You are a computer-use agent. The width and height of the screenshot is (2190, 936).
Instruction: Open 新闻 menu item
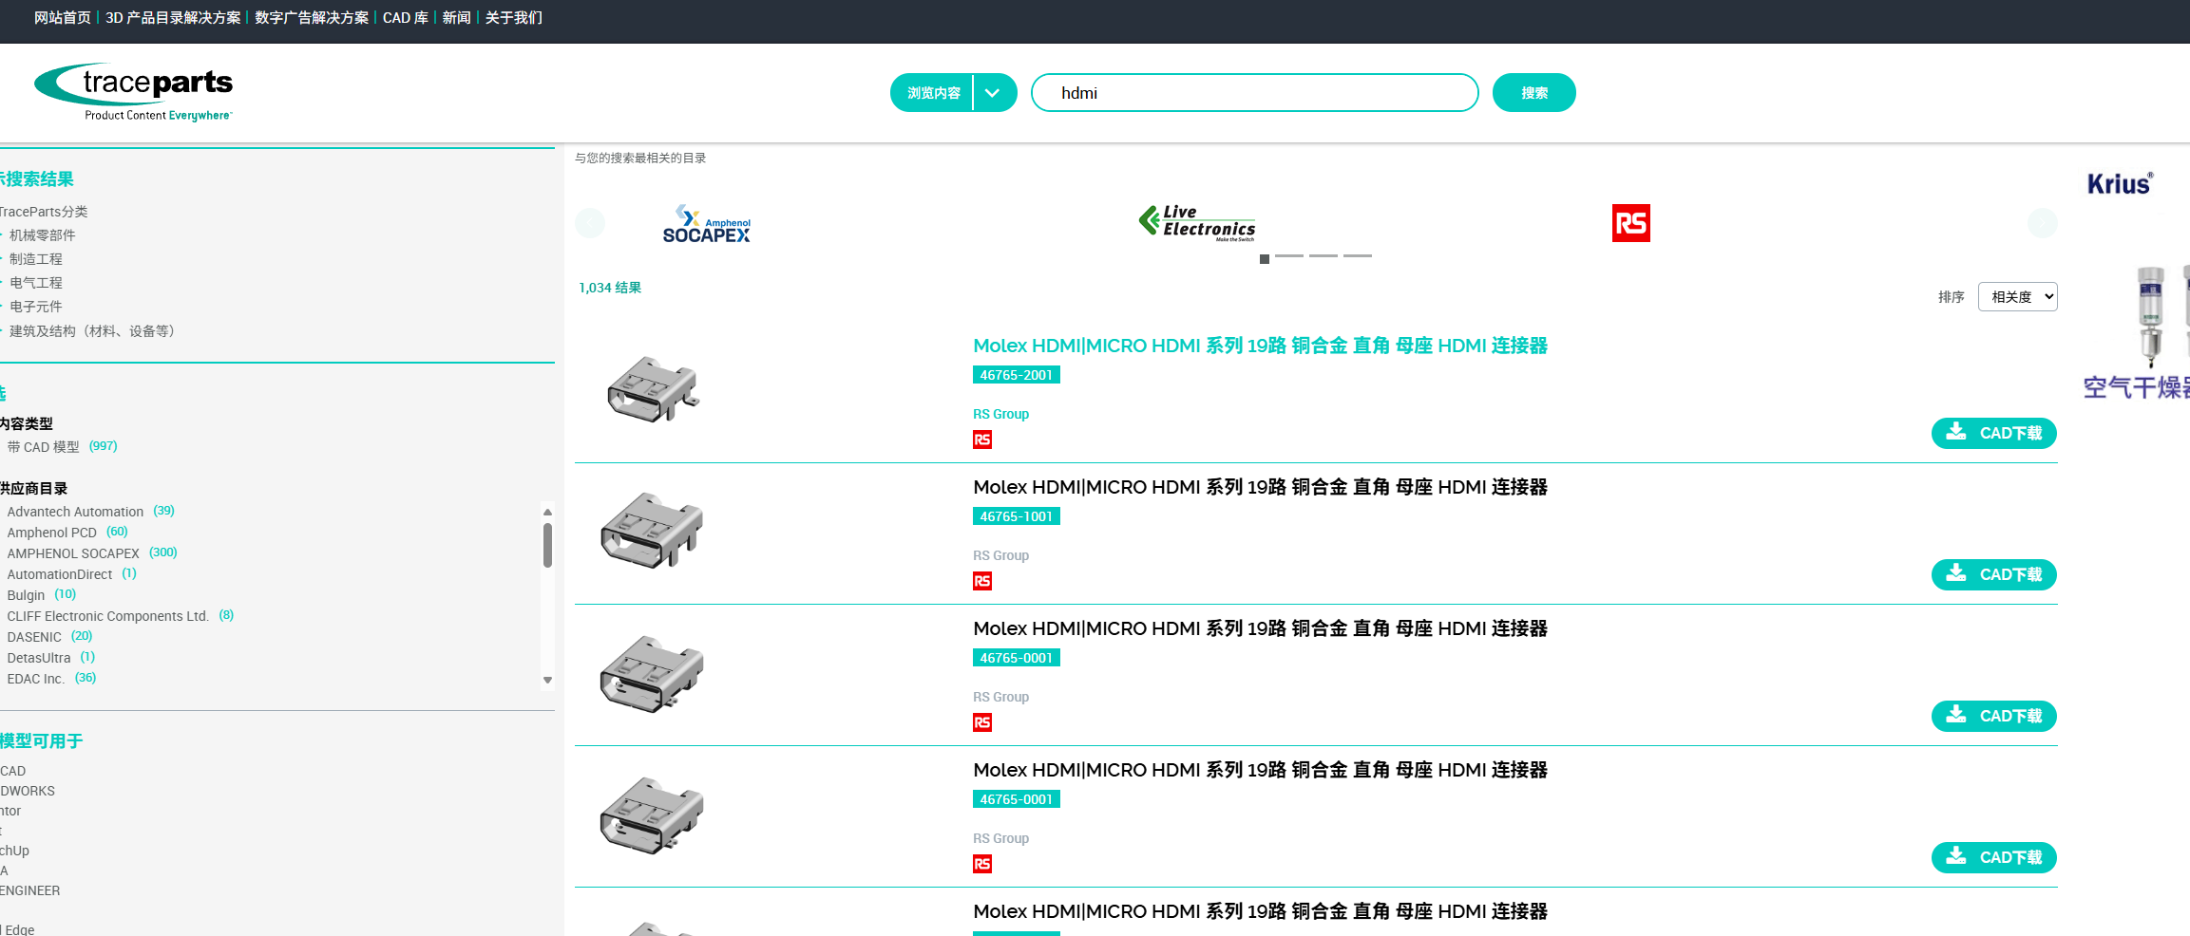(x=457, y=18)
